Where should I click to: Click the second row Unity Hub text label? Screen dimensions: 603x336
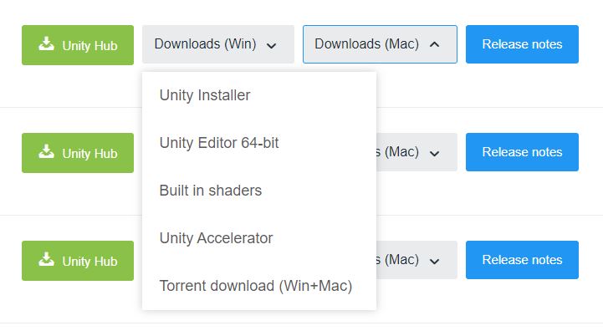pos(89,154)
